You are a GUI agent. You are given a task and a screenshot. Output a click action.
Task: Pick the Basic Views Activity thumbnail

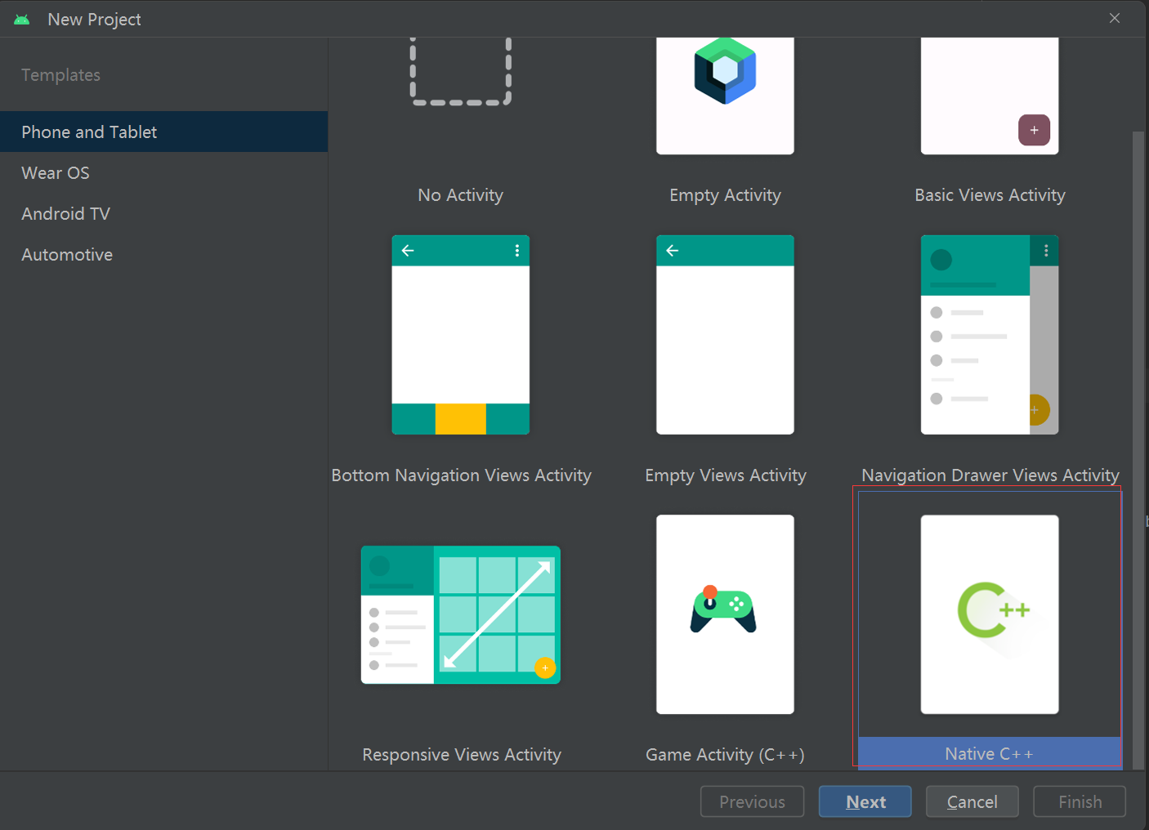click(x=990, y=96)
